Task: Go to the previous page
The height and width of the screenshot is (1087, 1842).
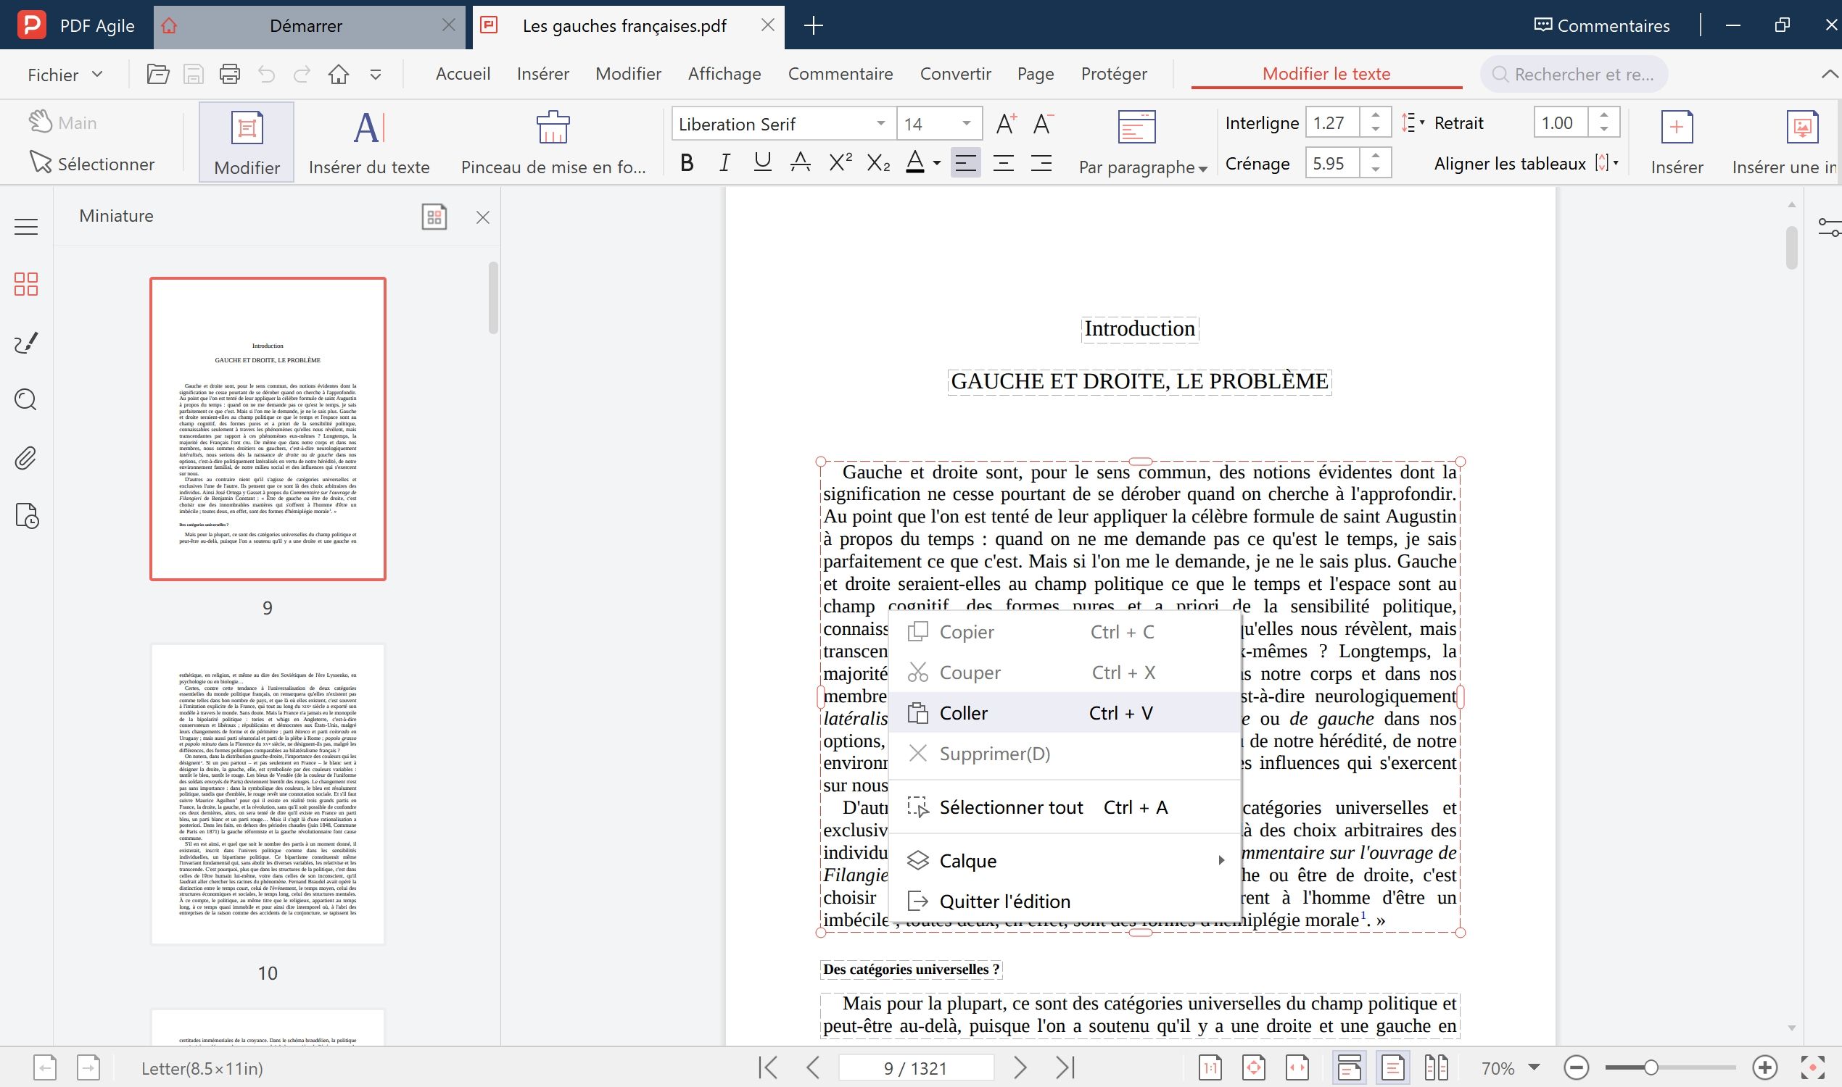Action: (812, 1067)
